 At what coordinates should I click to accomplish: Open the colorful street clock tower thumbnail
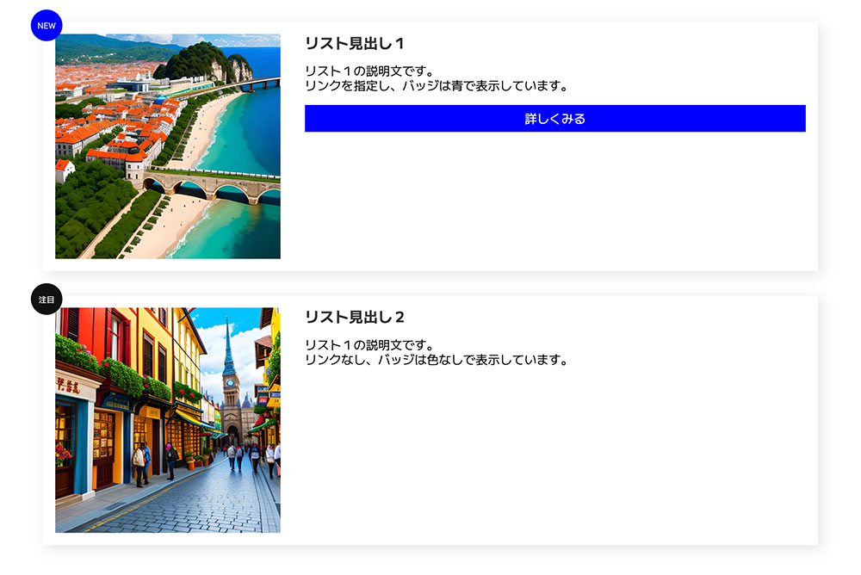point(168,420)
